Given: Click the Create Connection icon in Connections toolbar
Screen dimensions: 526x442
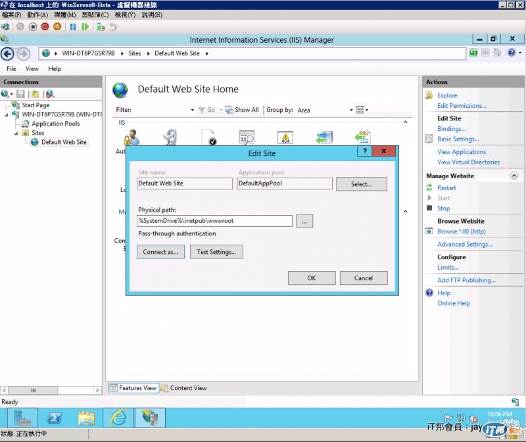Looking at the screenshot, I should click(5, 94).
